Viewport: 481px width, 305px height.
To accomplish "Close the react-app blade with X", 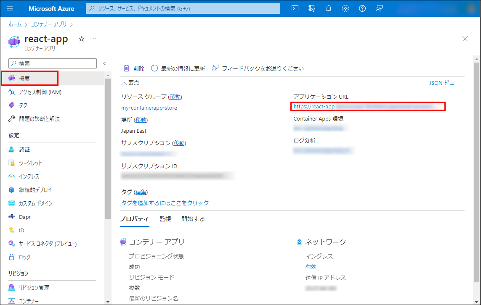I will (465, 39).
